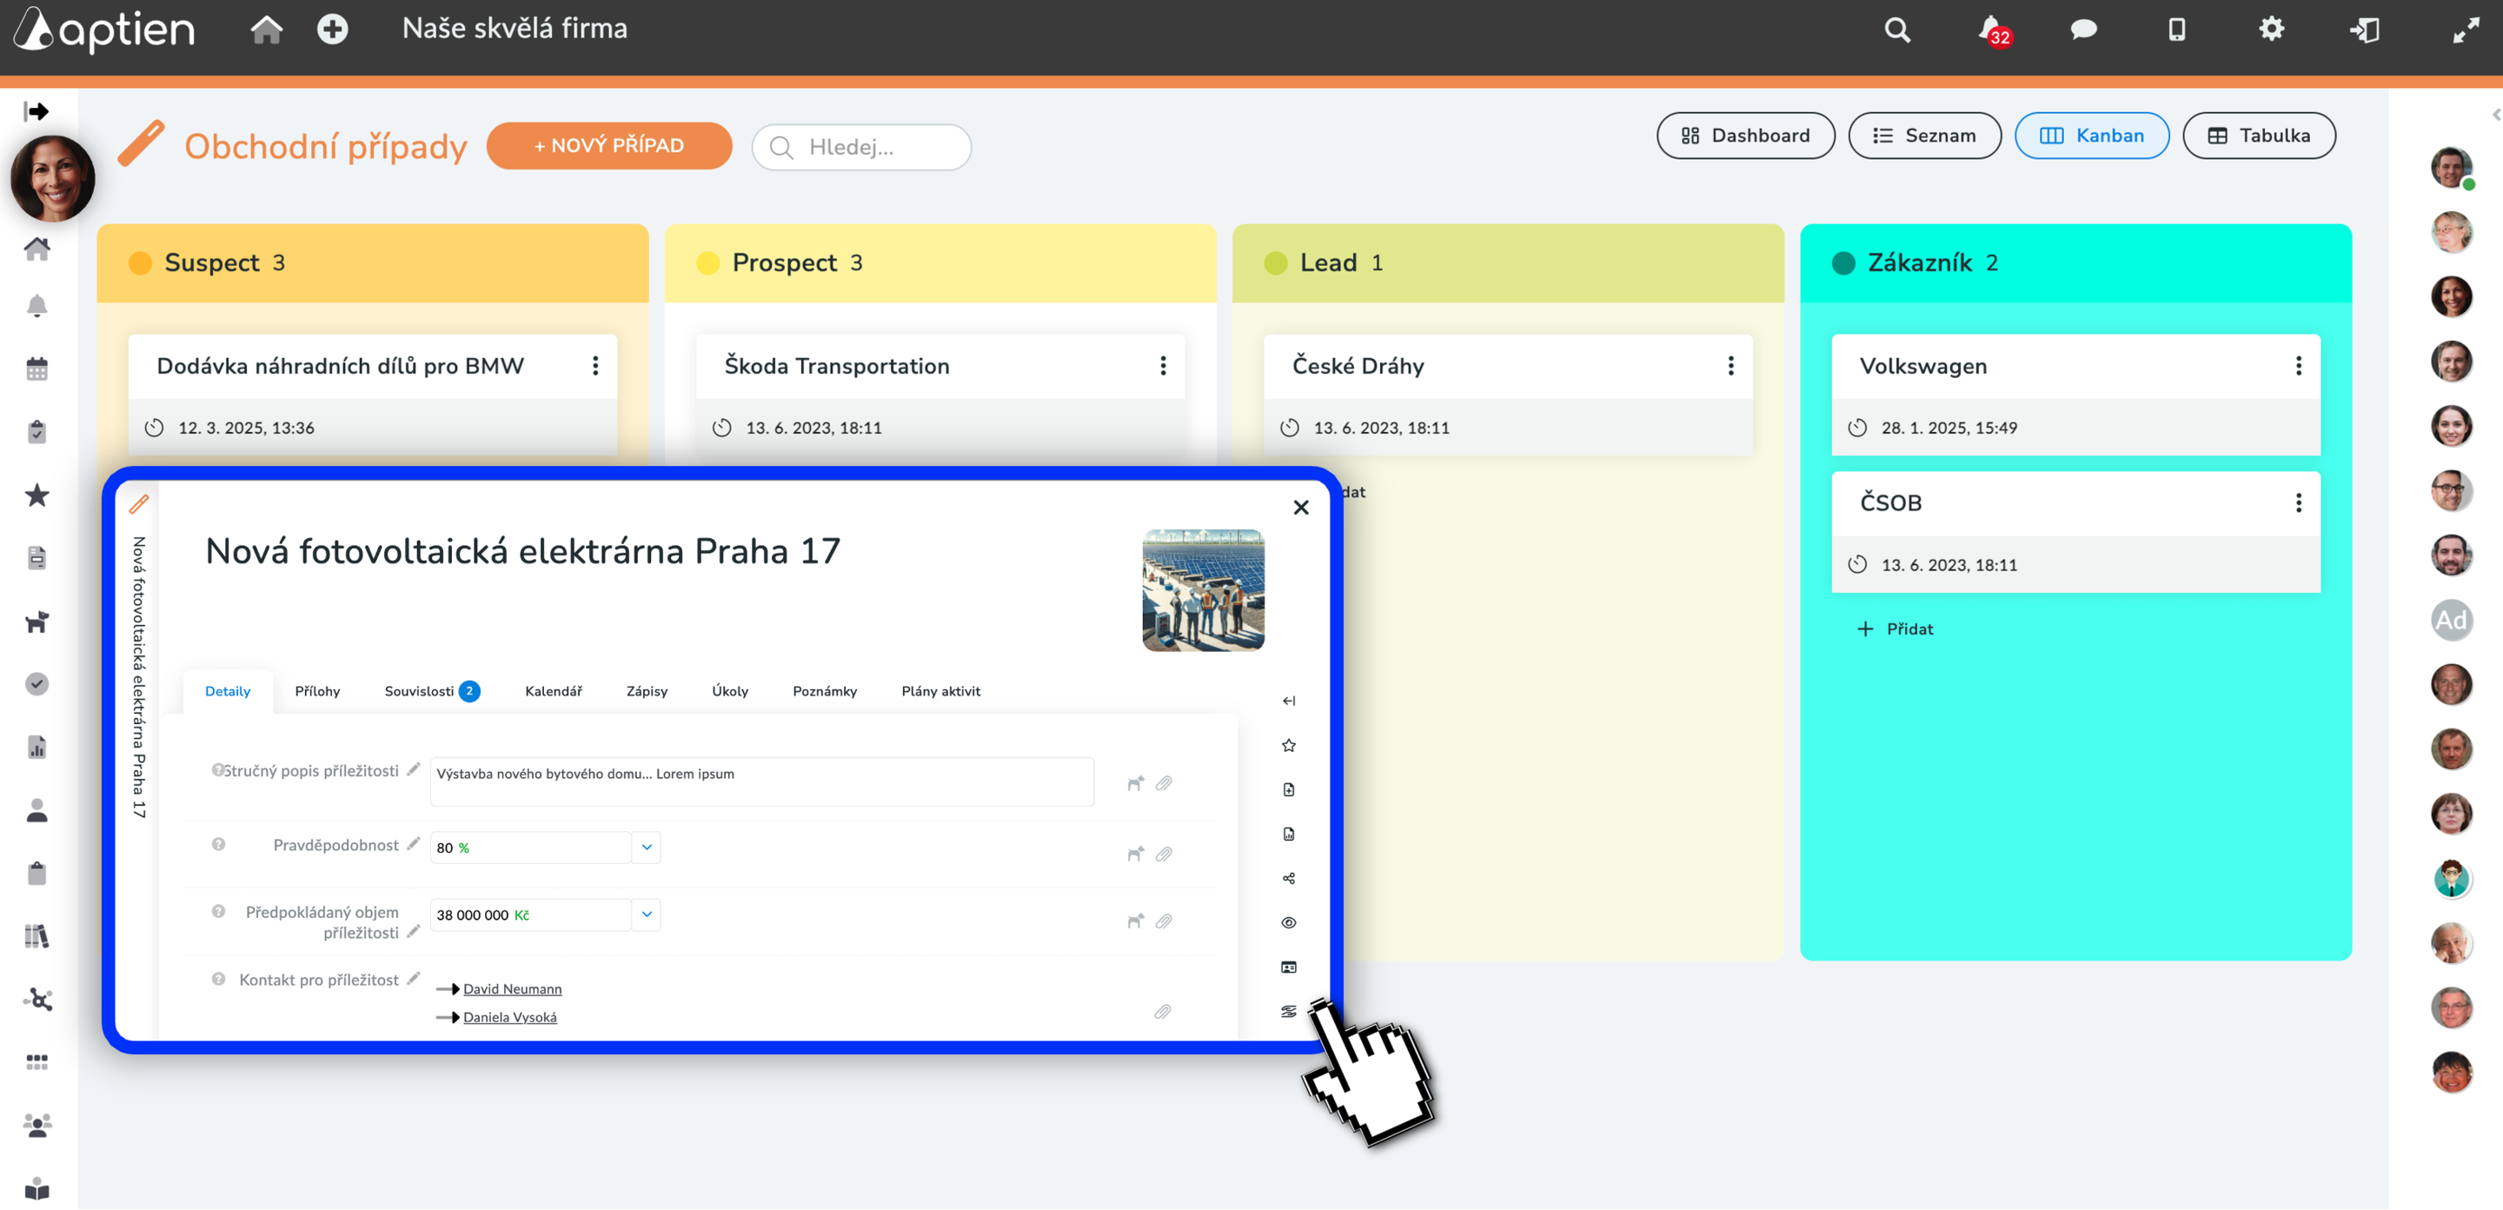This screenshot has height=1210, width=2503.
Task: Open the three-dot menu on ČSOB card
Action: coord(2297,502)
